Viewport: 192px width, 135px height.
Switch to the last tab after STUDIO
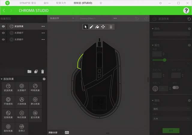pyautogui.click(x=101, y=3)
